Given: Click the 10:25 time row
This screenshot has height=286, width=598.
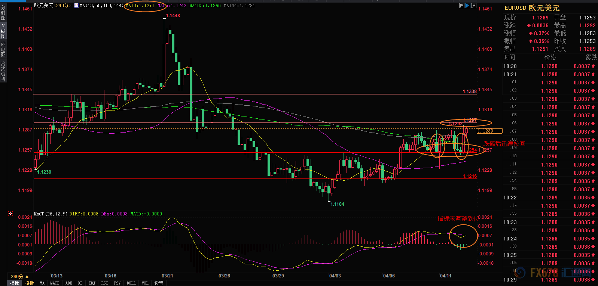Looking at the screenshot, I should point(550,255).
